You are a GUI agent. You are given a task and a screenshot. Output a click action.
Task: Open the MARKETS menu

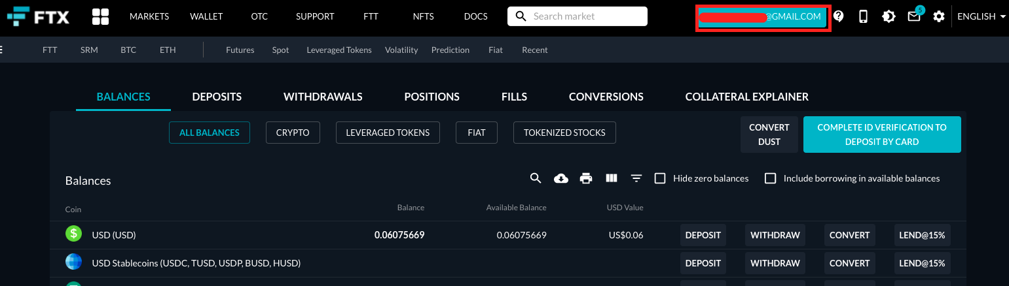point(149,16)
